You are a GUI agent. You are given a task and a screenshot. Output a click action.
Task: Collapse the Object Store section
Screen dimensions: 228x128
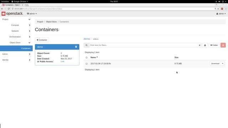tap(16, 43)
